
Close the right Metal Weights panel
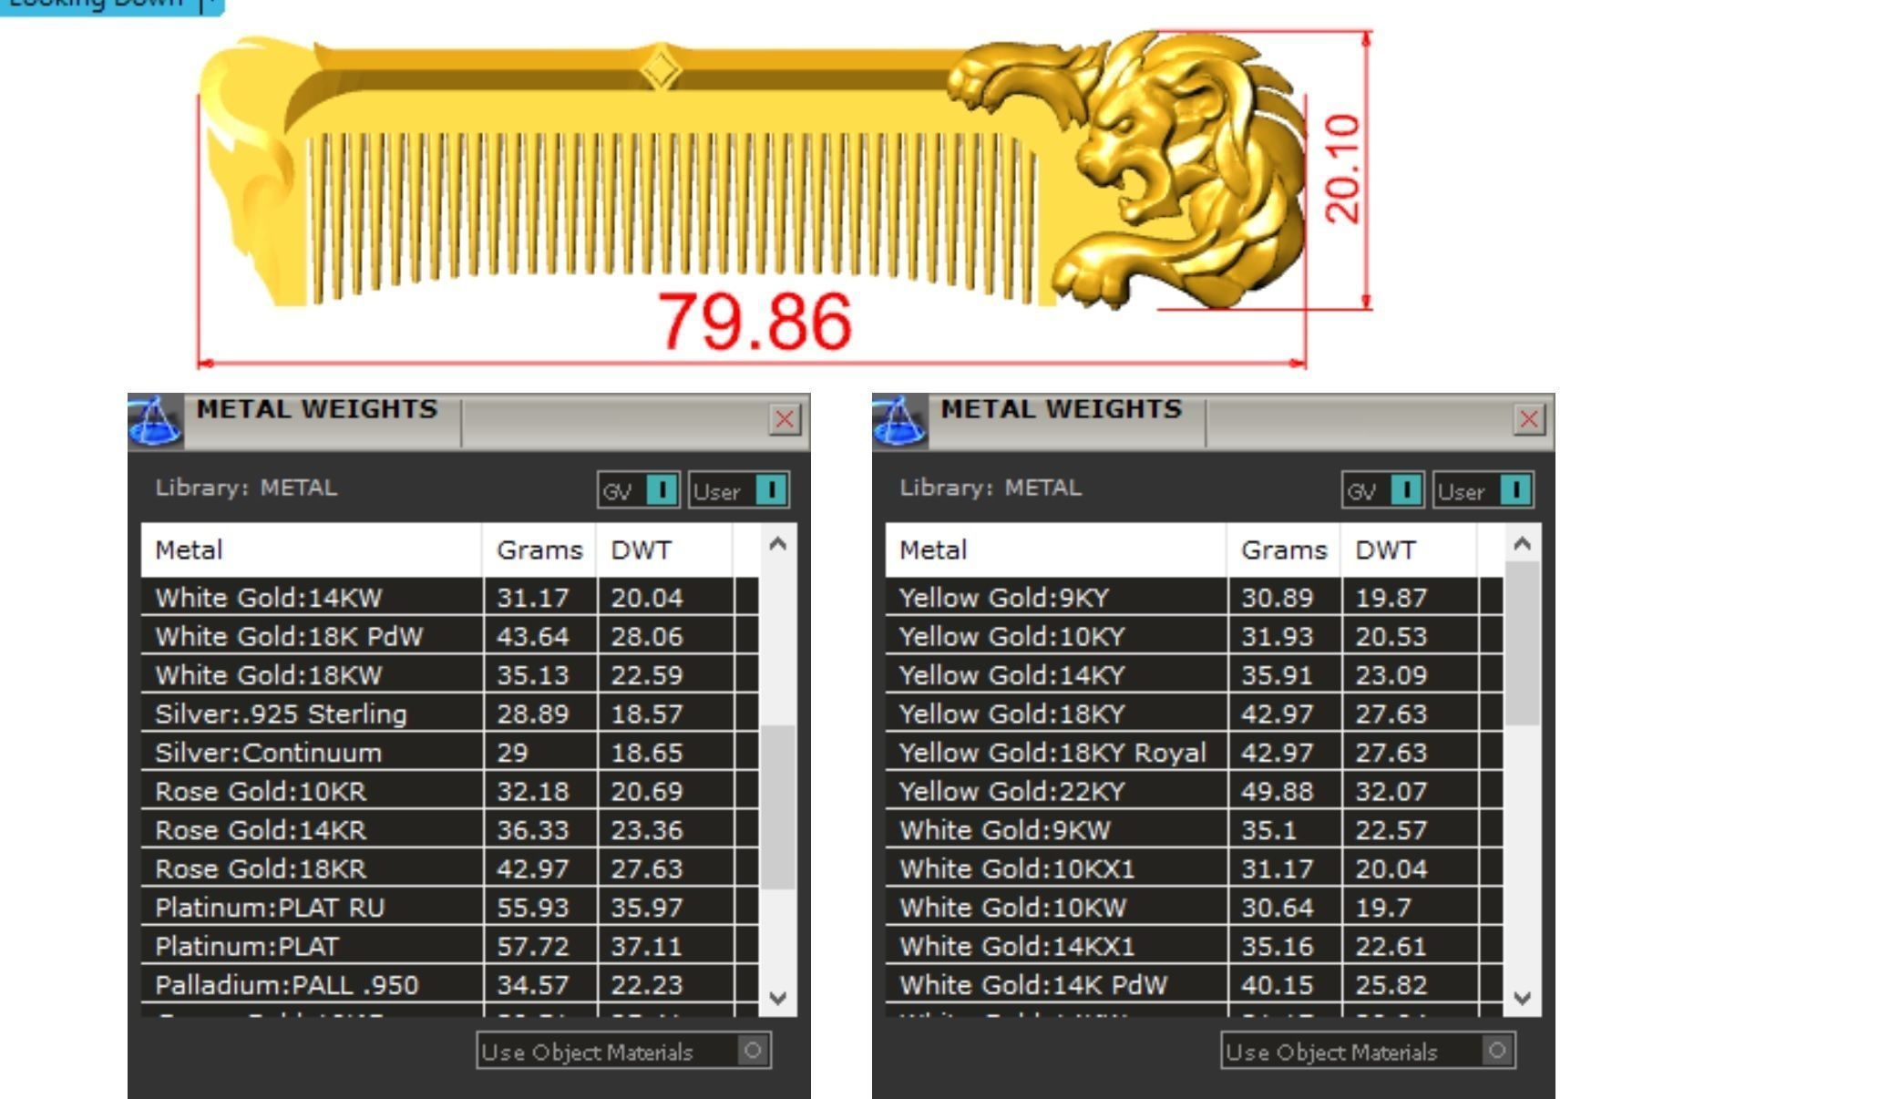click(1529, 419)
